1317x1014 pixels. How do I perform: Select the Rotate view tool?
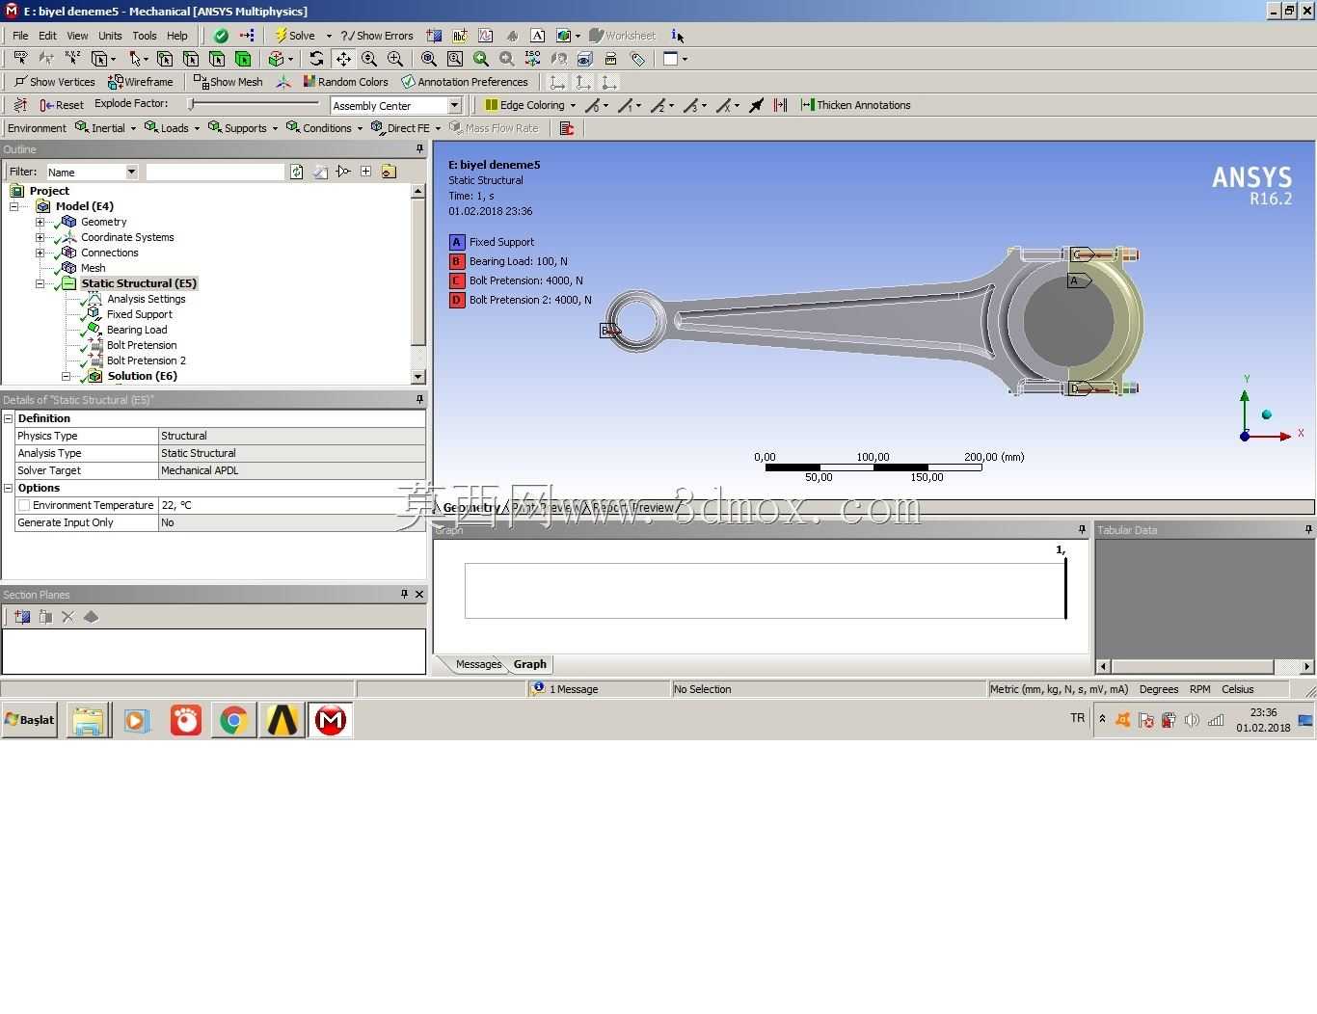(x=316, y=59)
